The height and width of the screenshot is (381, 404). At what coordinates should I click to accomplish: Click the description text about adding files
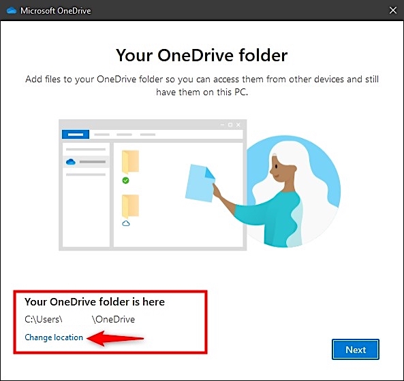(202, 86)
